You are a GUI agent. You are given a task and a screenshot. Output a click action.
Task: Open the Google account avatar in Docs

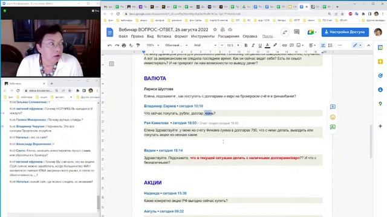point(378,32)
